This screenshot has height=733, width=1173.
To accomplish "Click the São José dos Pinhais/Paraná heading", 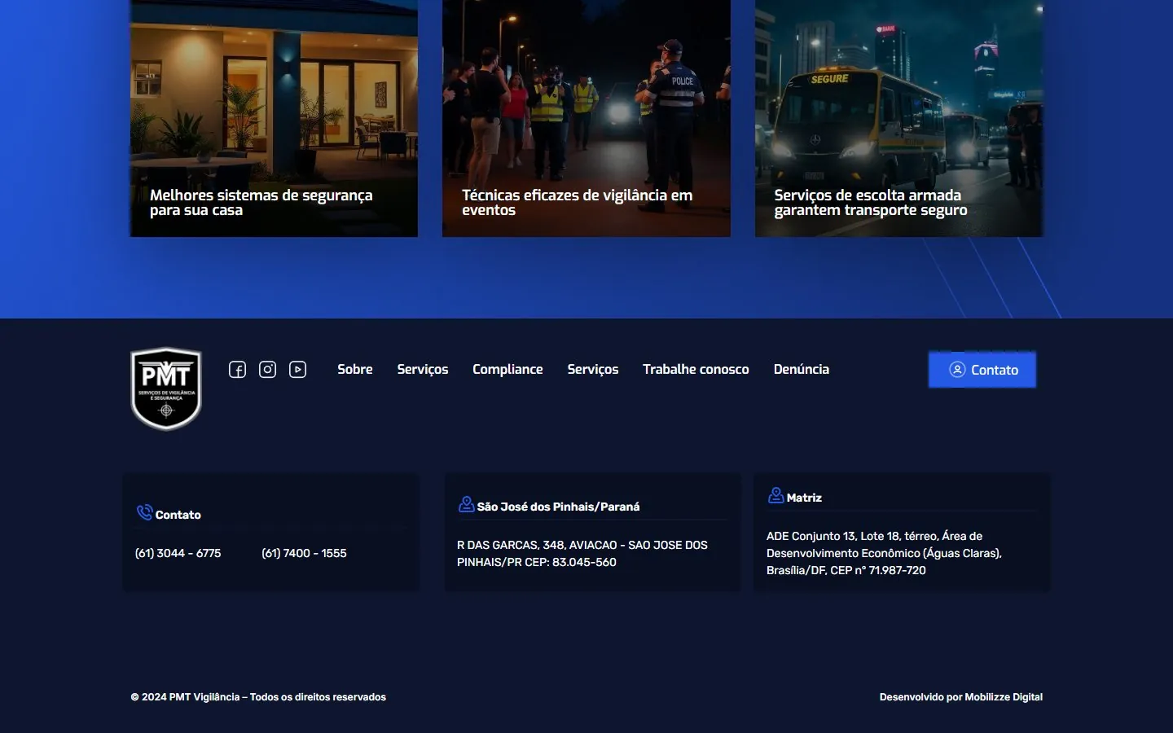I will pos(558,507).
